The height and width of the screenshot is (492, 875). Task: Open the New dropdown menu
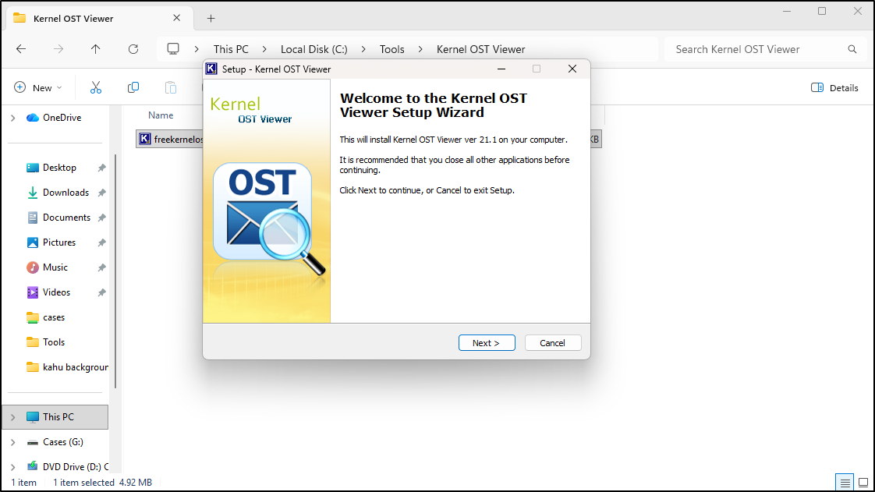38,87
